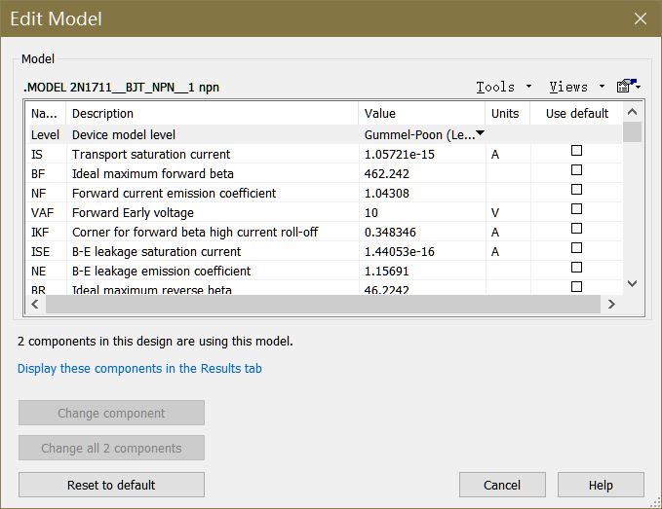The height and width of the screenshot is (509, 662).
Task: Expand the Tools dropdown arrow
Action: coord(528,87)
